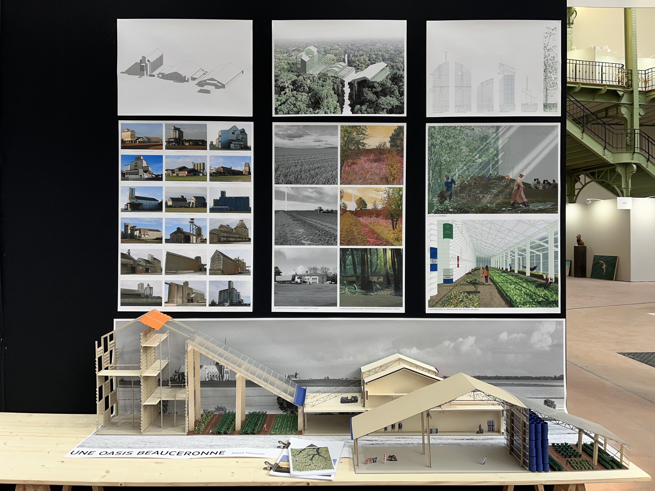Screen dimensions: 655x491
Task: Click the green painting leaning against the wall
Action: coord(604,267)
